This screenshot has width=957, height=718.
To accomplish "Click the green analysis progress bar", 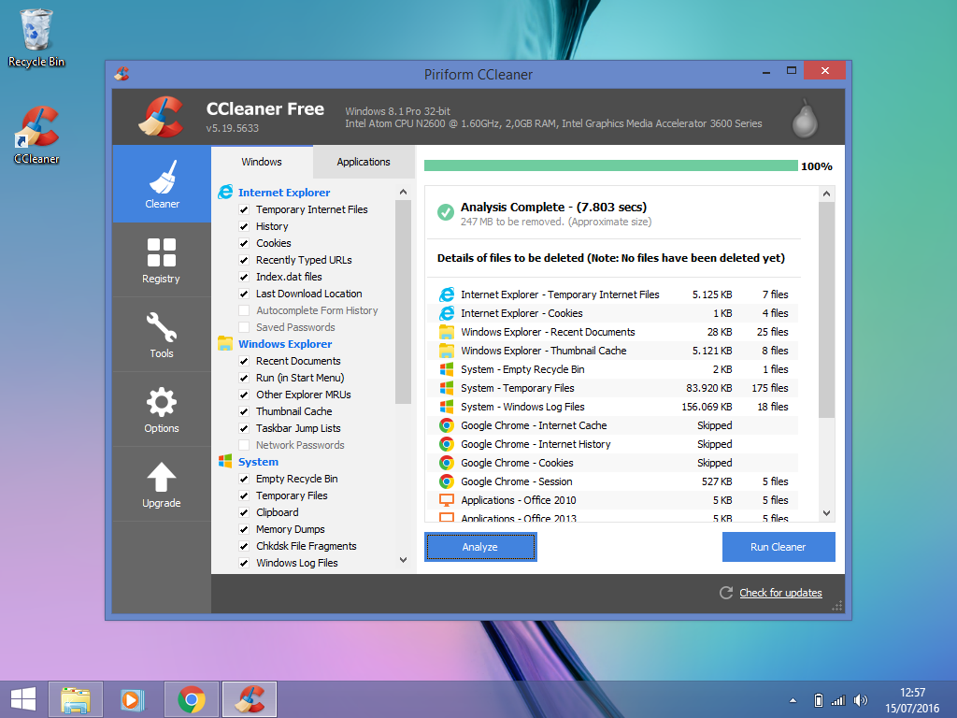I will [x=607, y=165].
